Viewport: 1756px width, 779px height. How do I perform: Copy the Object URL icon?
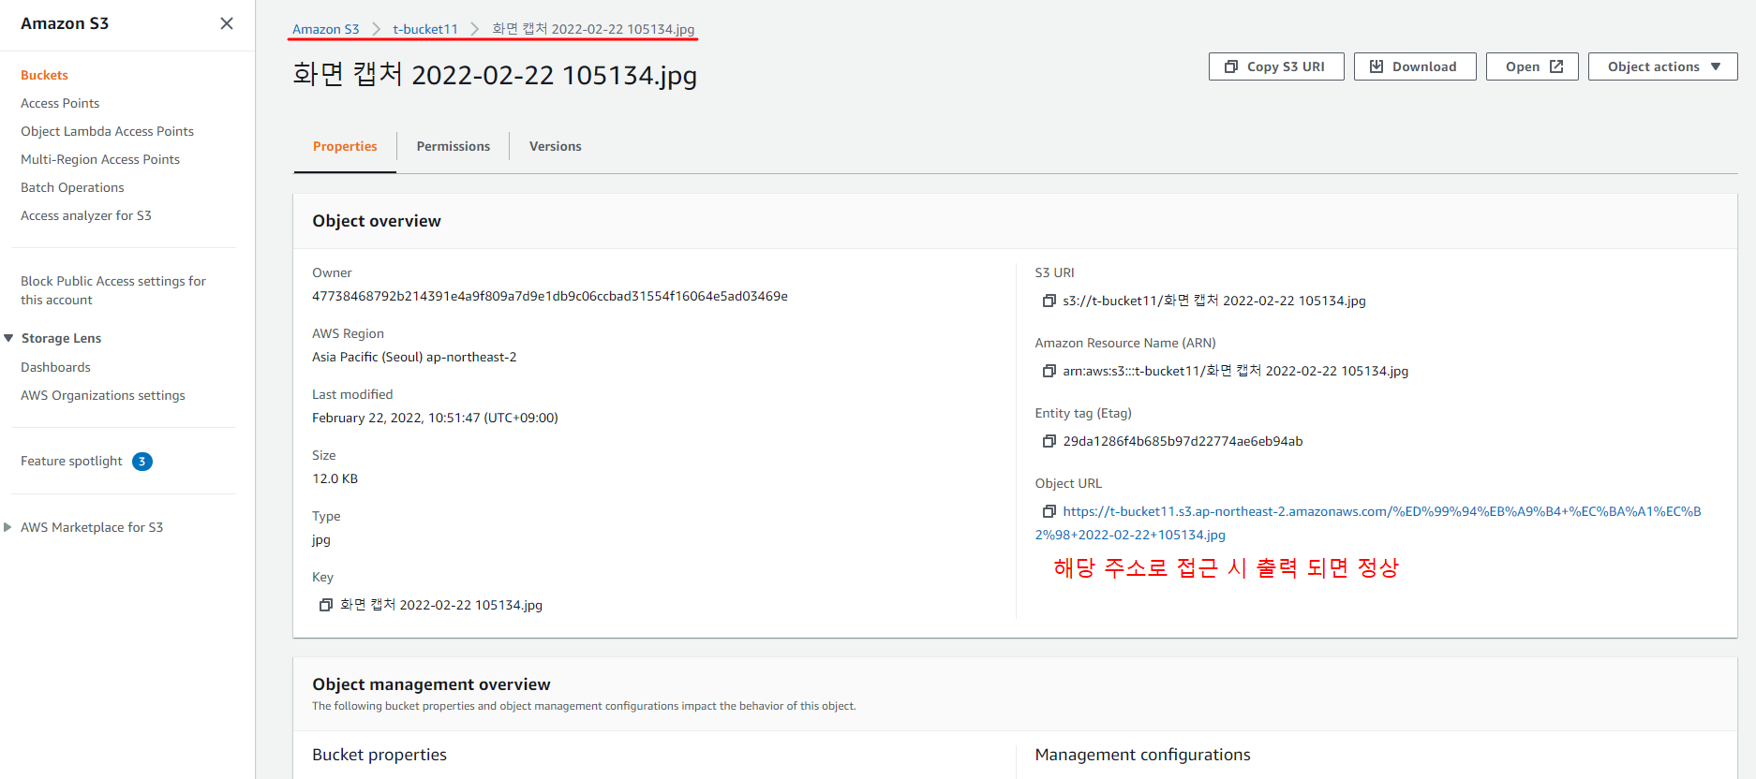pyautogui.click(x=1049, y=511)
